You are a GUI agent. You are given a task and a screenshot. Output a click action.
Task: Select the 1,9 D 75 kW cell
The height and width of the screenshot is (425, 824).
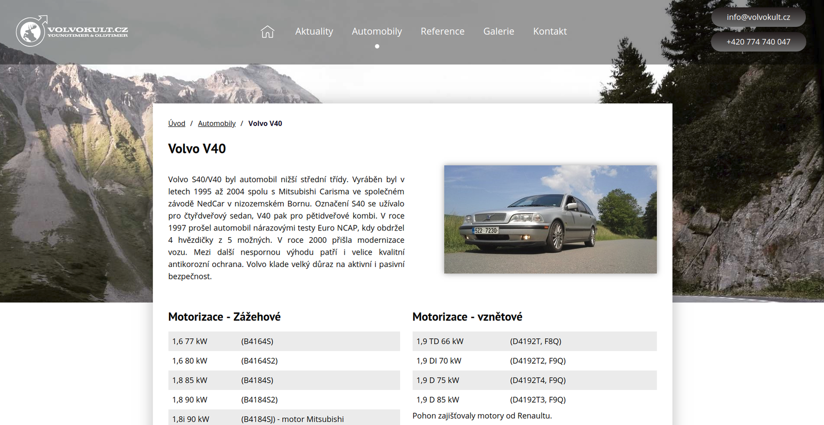[459, 380]
